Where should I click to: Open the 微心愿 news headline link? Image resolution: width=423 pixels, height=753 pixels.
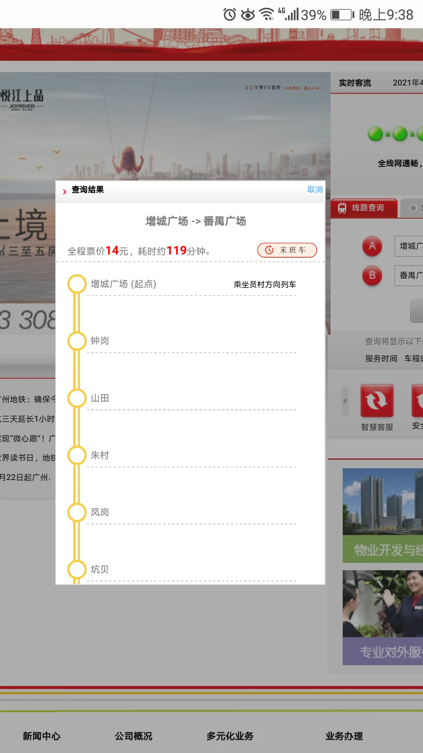click(x=27, y=438)
